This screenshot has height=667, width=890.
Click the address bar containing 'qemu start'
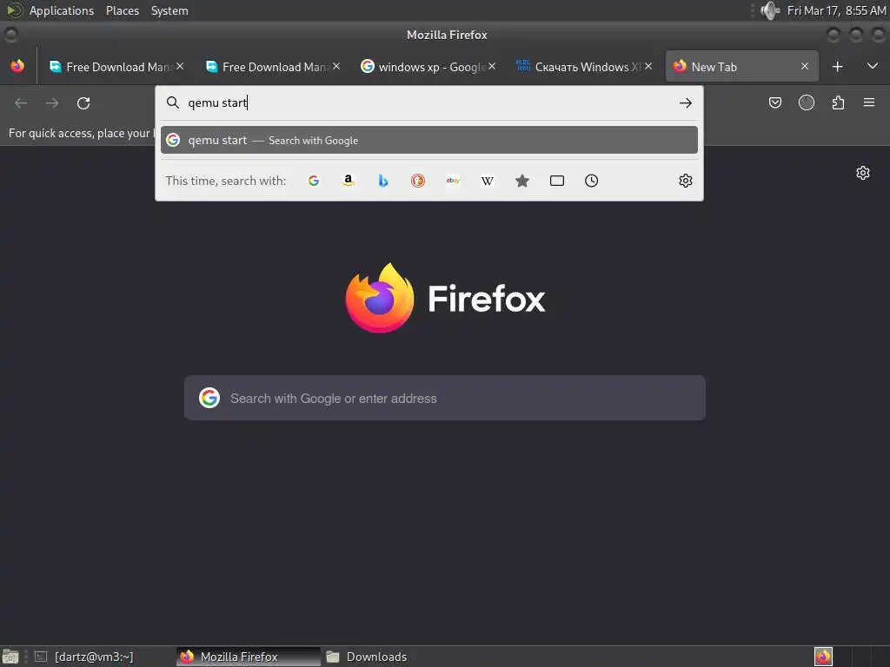429,102
